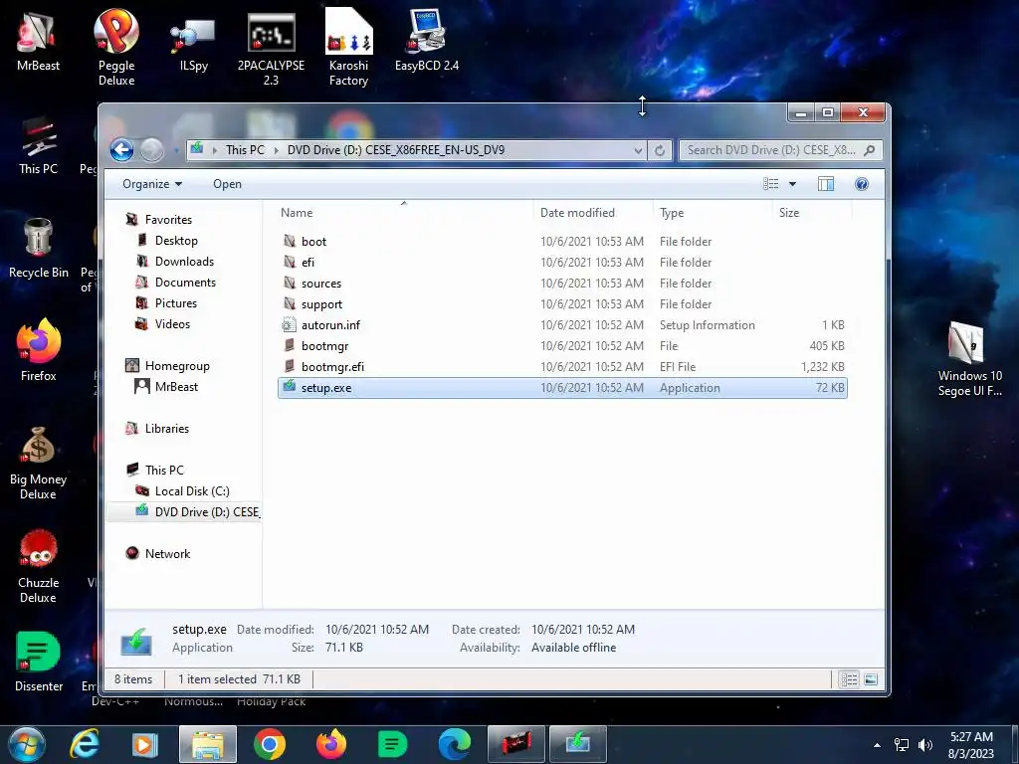This screenshot has height=764, width=1019.
Task: Click the search magnifier icon
Action: (x=869, y=150)
